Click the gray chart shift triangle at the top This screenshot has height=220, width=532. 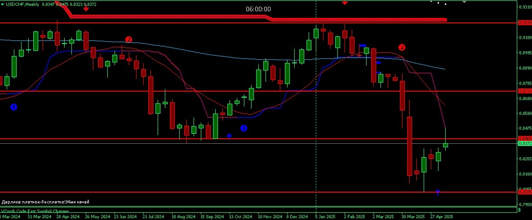coord(465,2)
